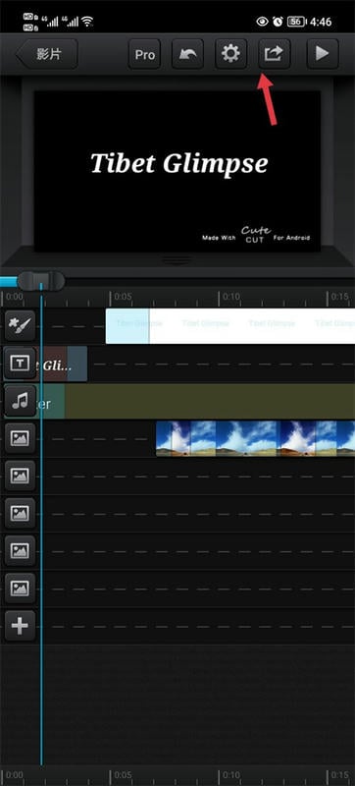Open the Pro upgrade button
The height and width of the screenshot is (786, 355).
coord(144,54)
